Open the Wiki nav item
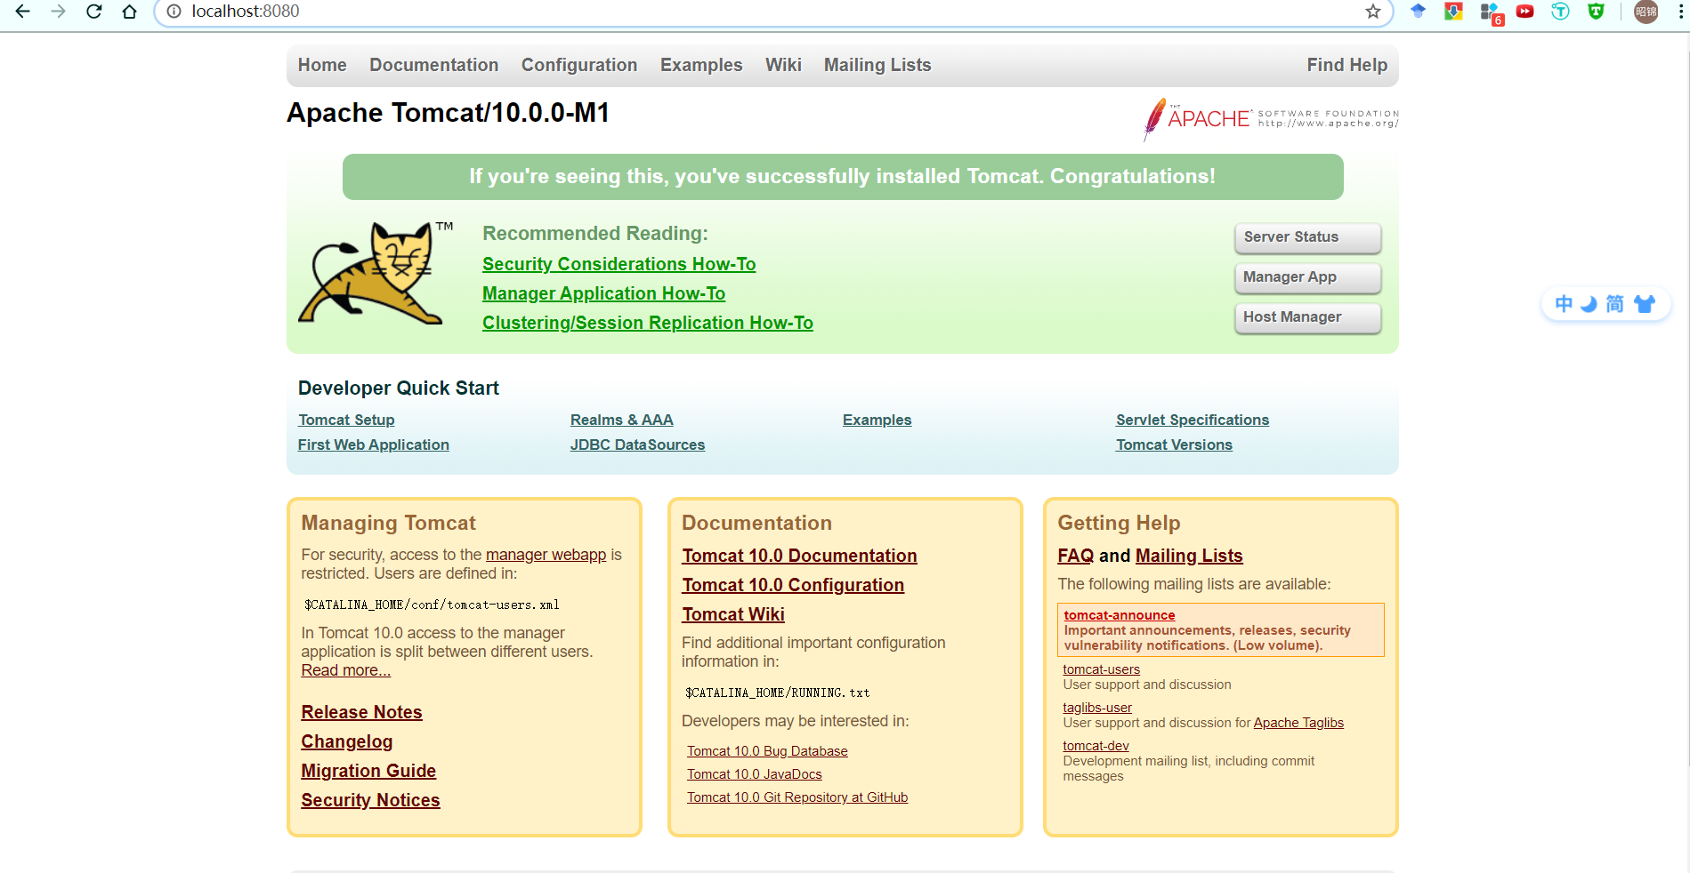The image size is (1690, 873). click(x=783, y=65)
